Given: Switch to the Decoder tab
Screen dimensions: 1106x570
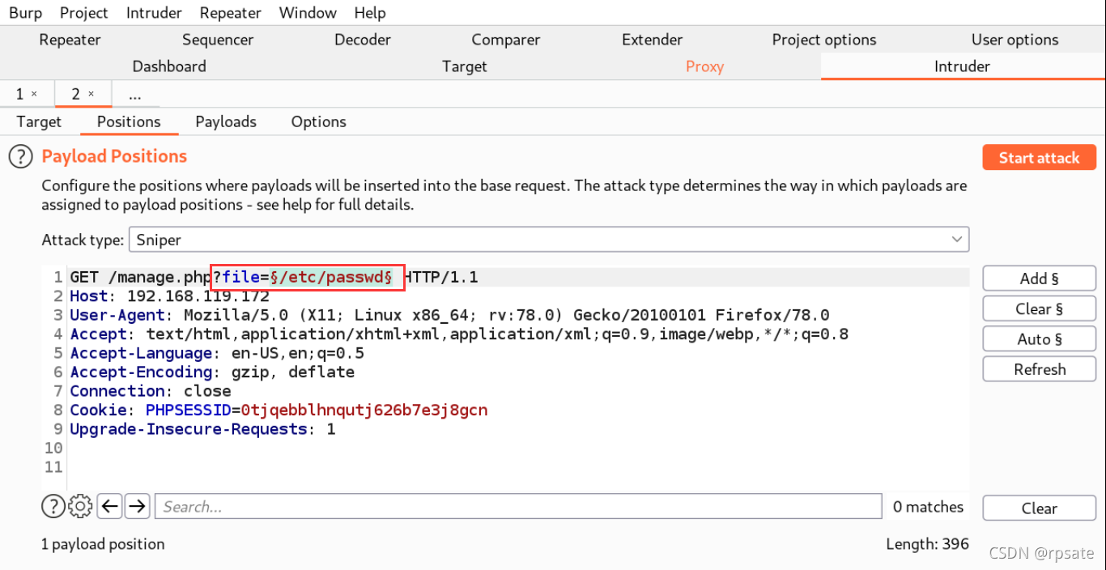Looking at the screenshot, I should tap(363, 40).
